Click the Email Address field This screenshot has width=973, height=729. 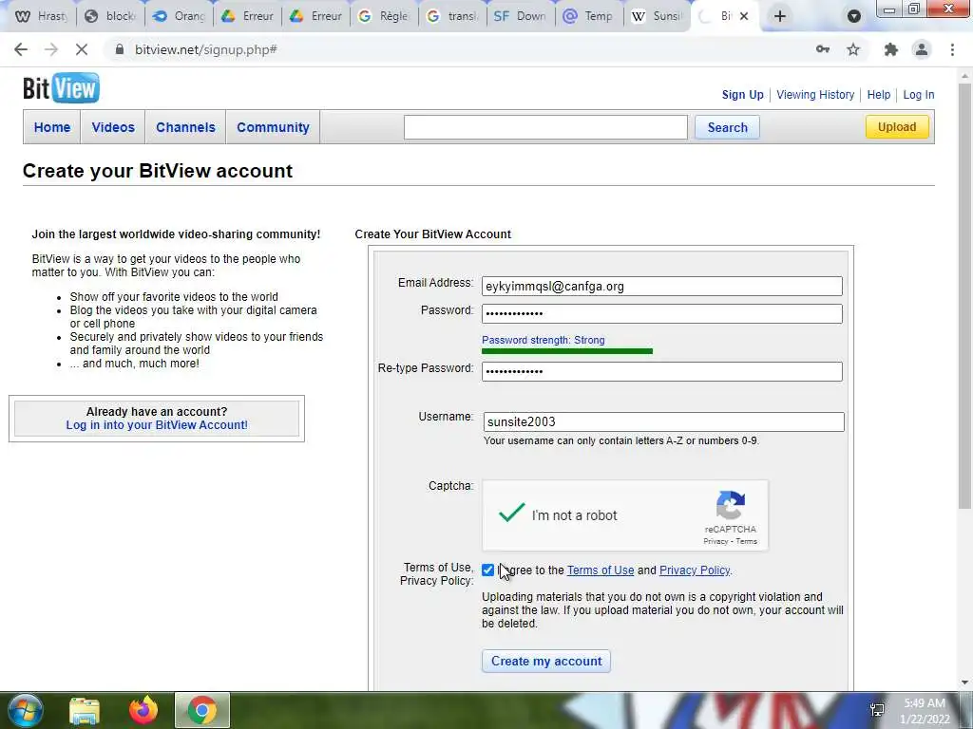click(662, 287)
